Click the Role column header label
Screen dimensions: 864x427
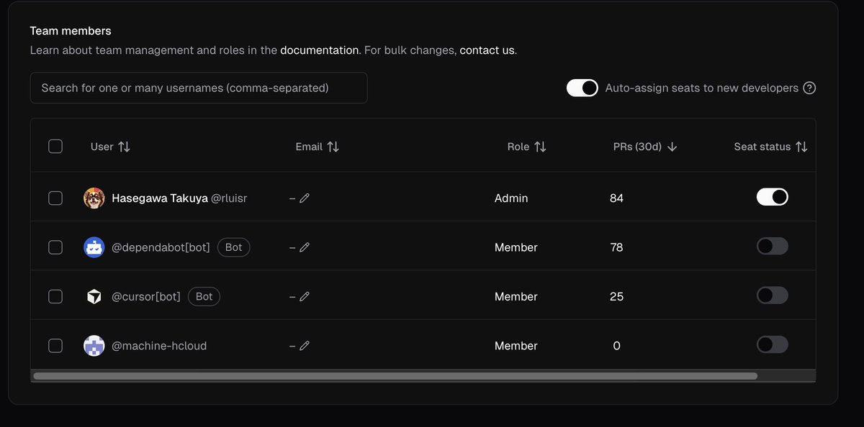[x=518, y=147]
